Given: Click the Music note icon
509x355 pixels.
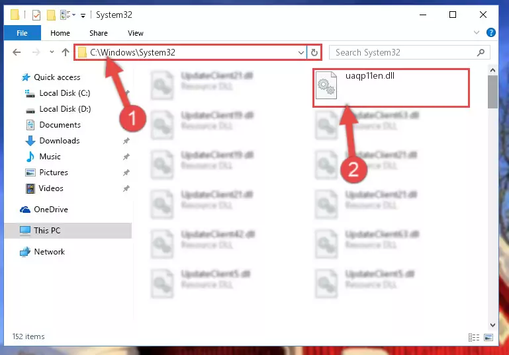Looking at the screenshot, I should (x=30, y=157).
